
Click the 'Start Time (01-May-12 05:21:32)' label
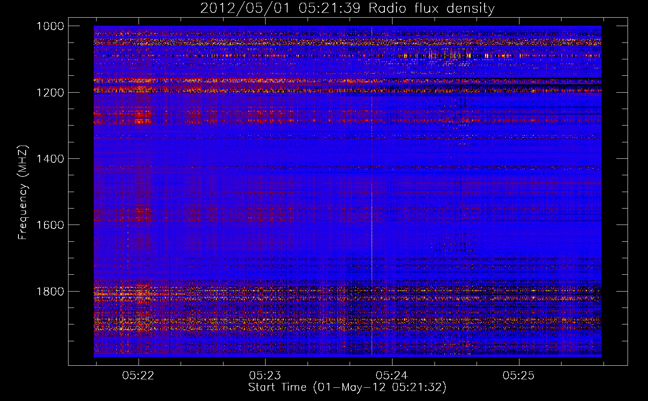click(x=347, y=387)
